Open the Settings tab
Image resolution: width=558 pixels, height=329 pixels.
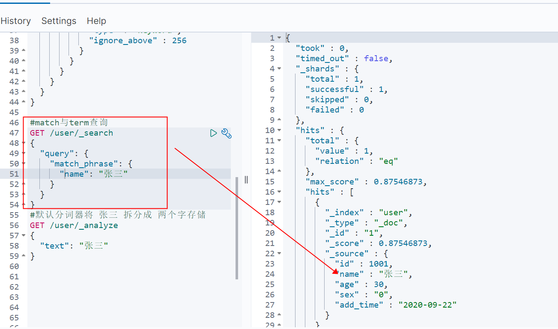coord(59,21)
